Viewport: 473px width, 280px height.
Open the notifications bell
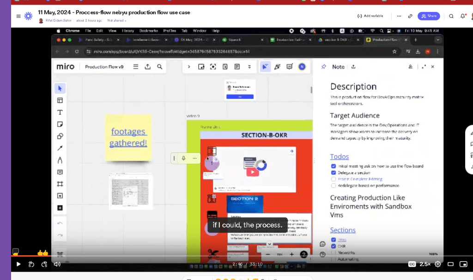(463, 16)
